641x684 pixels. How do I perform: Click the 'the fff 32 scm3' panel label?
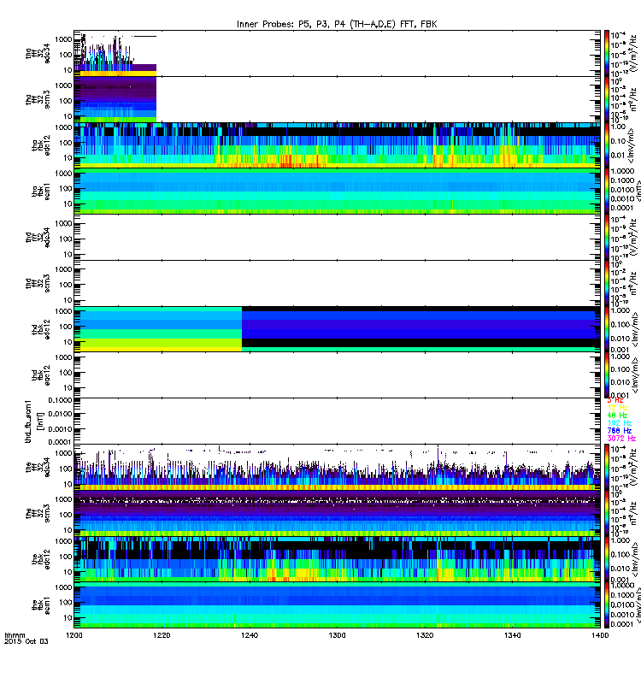[x=38, y=514]
